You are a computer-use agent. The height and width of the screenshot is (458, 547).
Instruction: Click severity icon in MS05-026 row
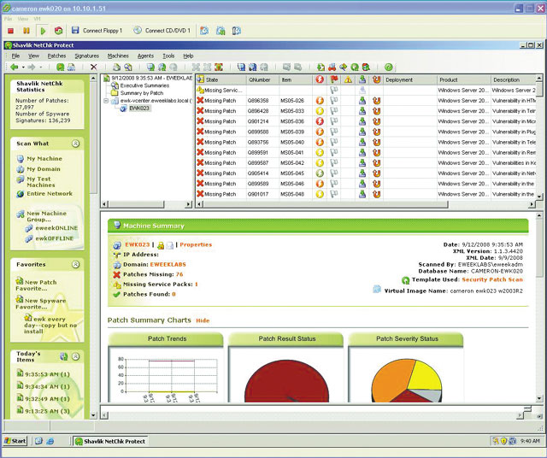(320, 101)
